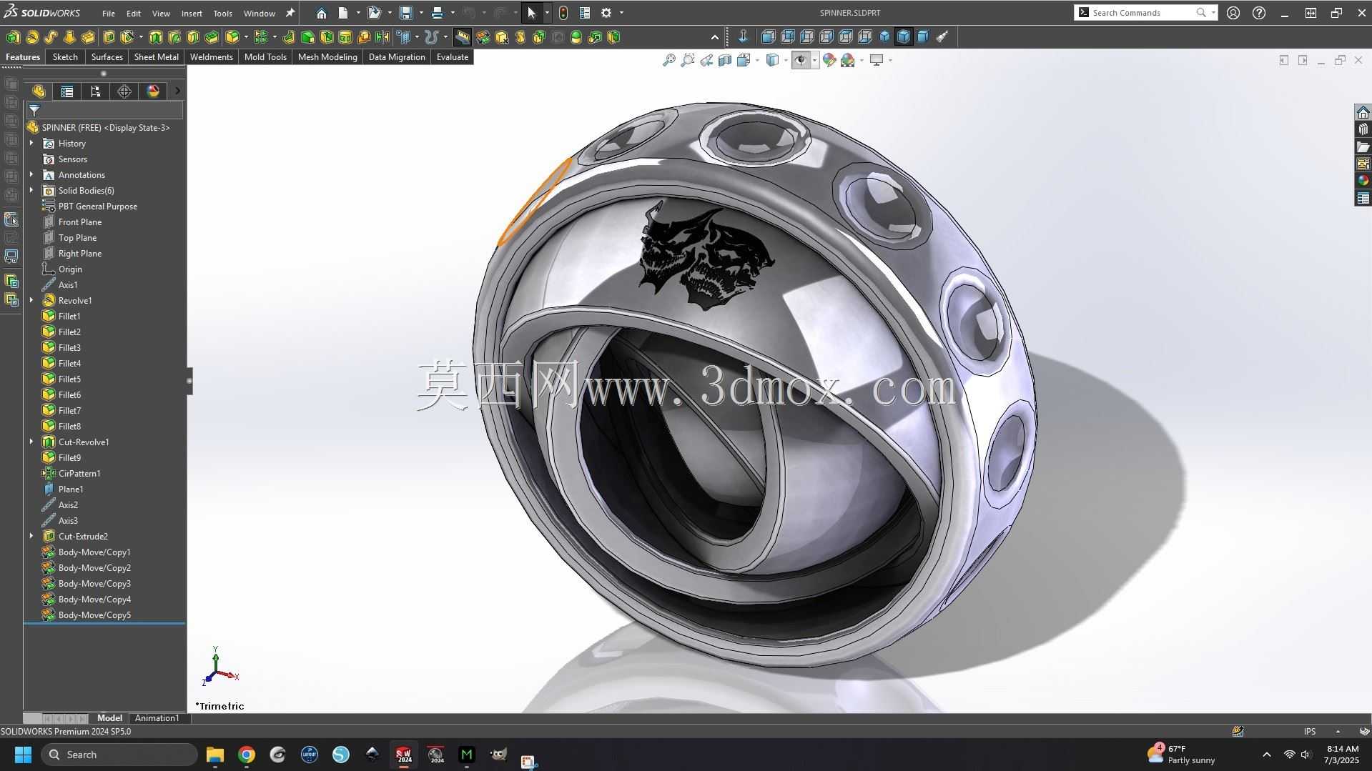Open the Options gear
This screenshot has height=771, width=1372.
(x=606, y=13)
